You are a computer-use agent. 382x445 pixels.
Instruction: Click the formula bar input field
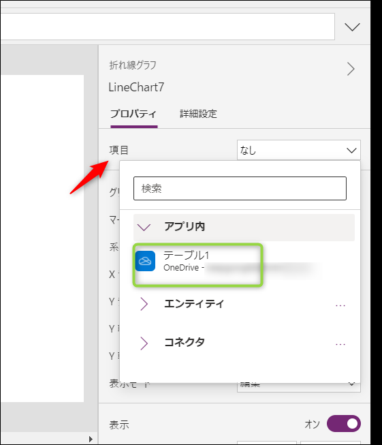[x=168, y=27]
